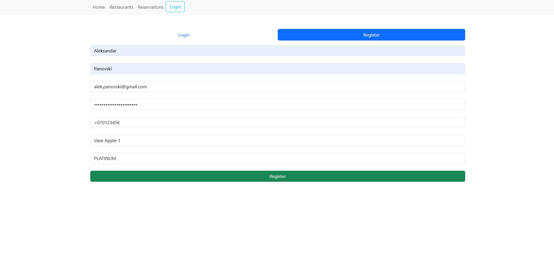Image resolution: width=554 pixels, height=259 pixels.
Task: Place cursor after the phone number digits
Action: click(120, 123)
